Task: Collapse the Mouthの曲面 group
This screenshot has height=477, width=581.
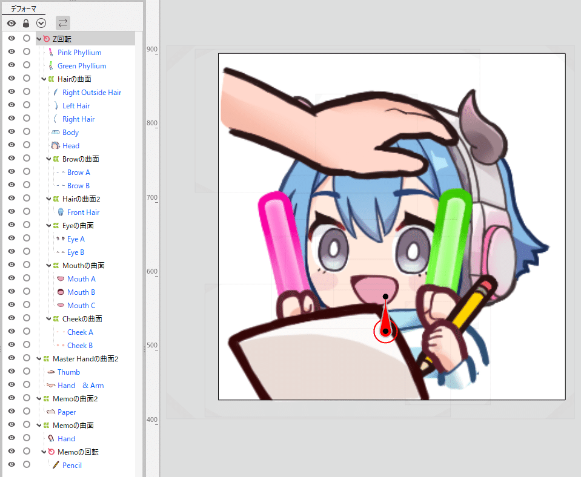Action: click(48, 266)
